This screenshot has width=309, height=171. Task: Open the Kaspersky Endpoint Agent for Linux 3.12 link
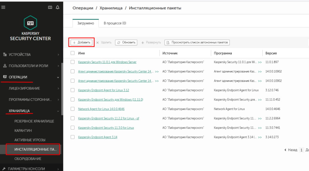point(104,90)
